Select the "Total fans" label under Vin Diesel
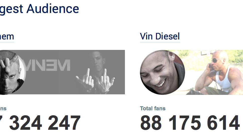Image resolution: width=243 pixels, height=136 pixels. click(153, 108)
